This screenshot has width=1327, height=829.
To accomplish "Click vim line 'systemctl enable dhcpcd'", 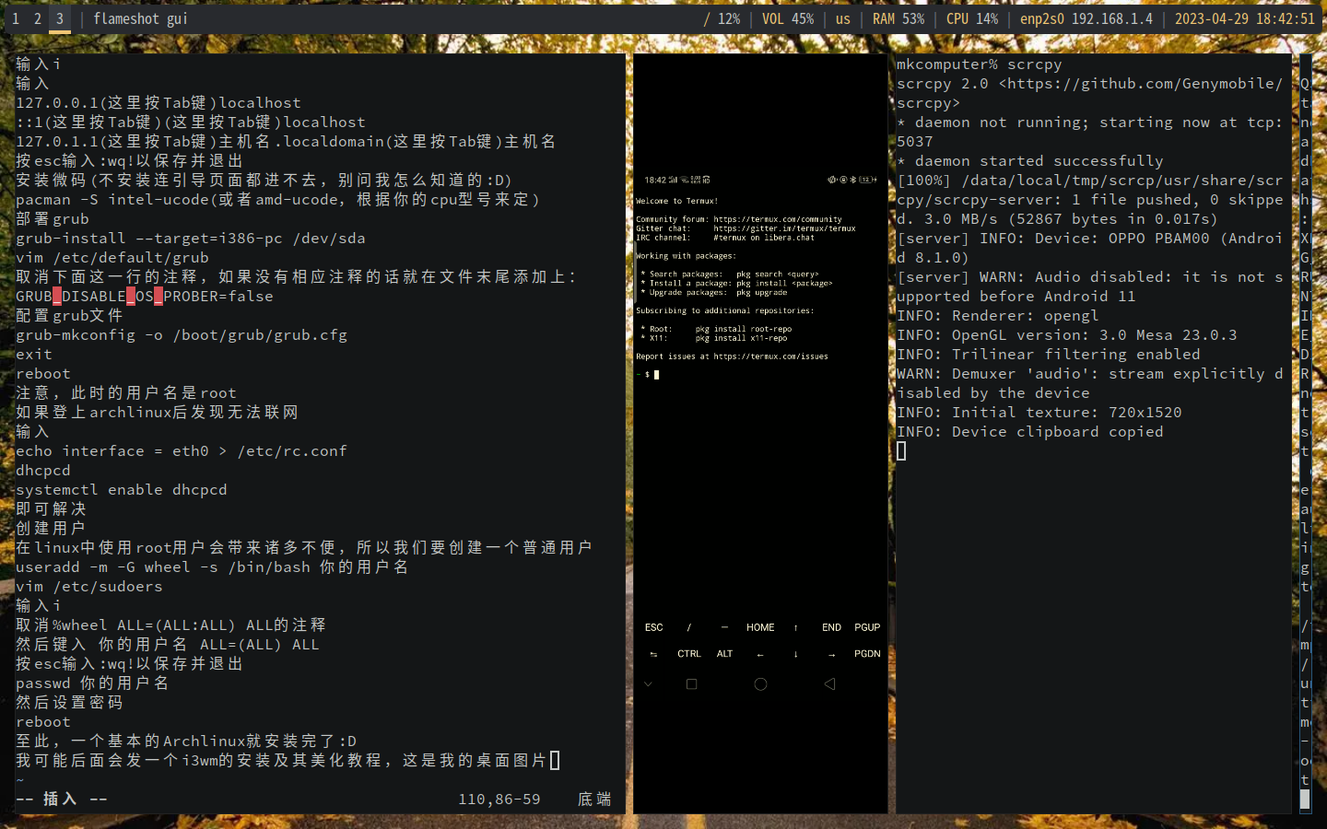I will (122, 490).
